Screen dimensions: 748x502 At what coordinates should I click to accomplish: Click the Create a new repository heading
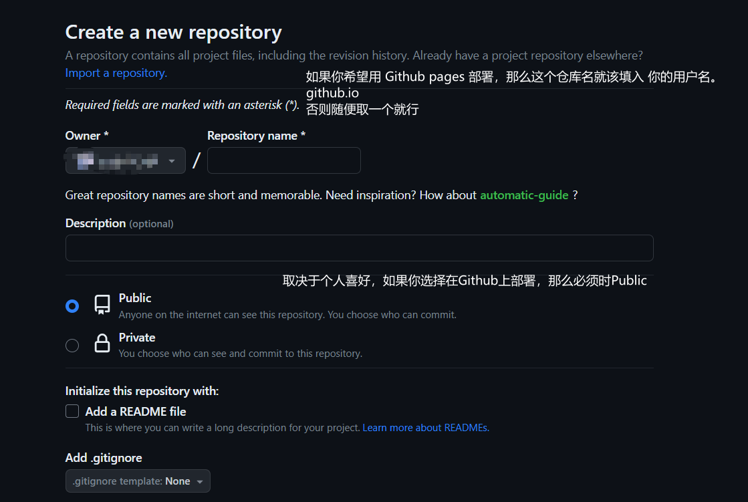tap(174, 32)
